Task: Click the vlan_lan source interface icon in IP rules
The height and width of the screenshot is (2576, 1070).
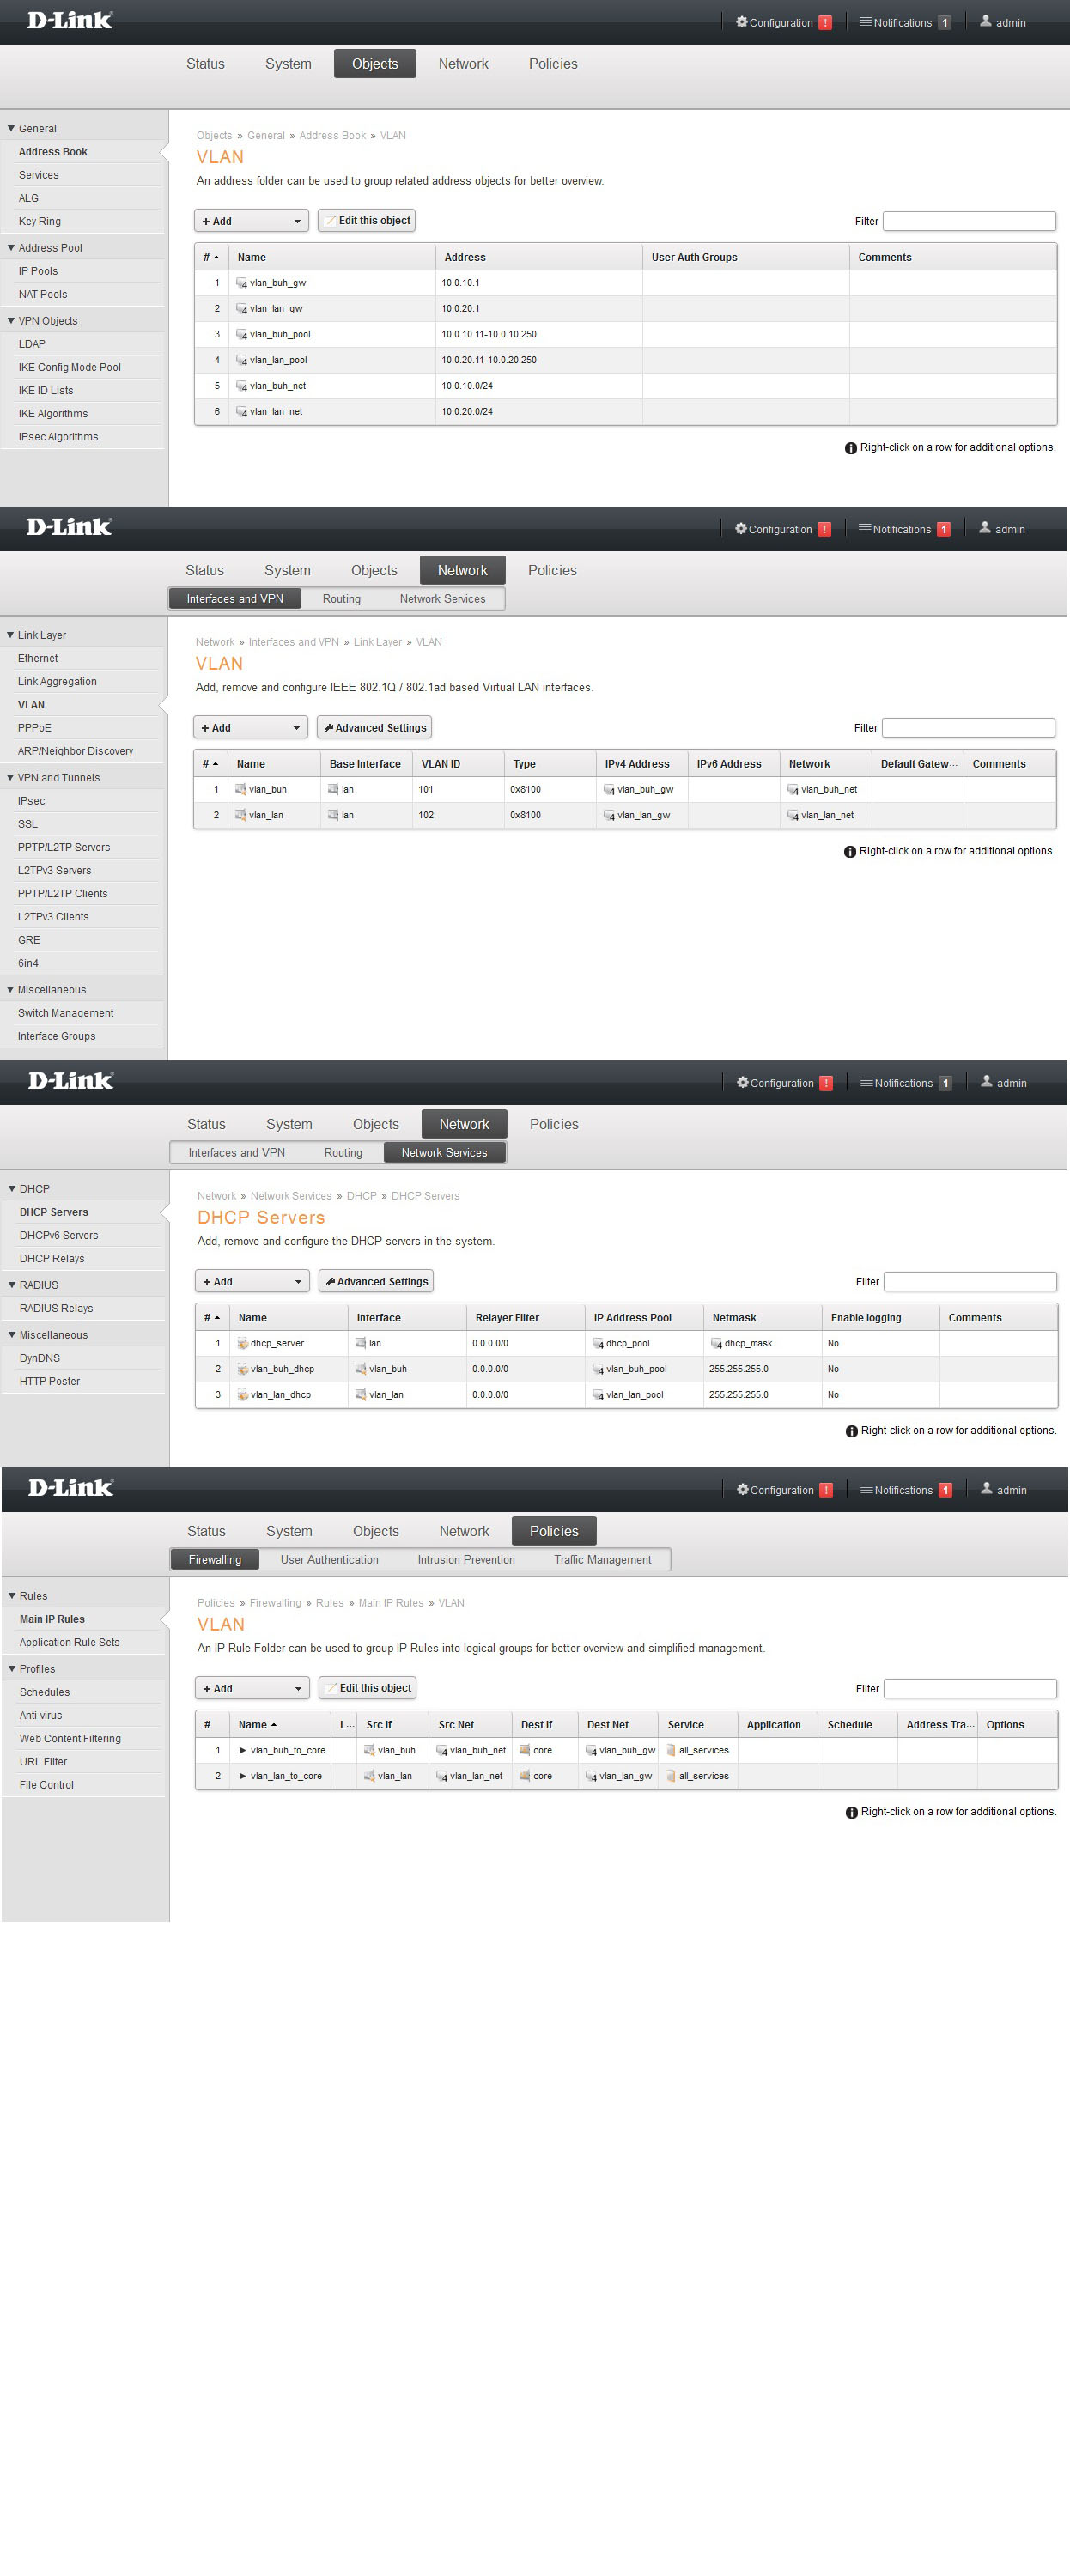Action: pyautogui.click(x=369, y=1776)
